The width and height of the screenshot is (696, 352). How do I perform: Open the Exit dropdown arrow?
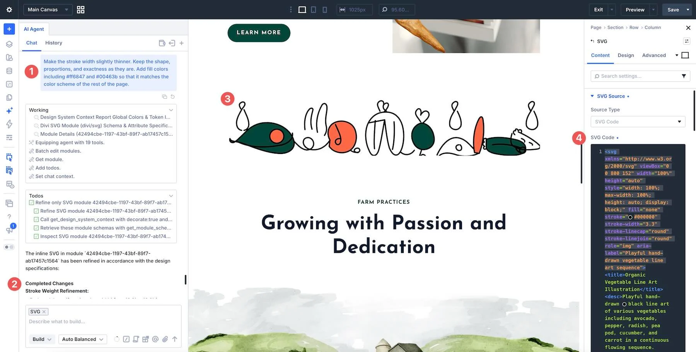click(x=612, y=10)
